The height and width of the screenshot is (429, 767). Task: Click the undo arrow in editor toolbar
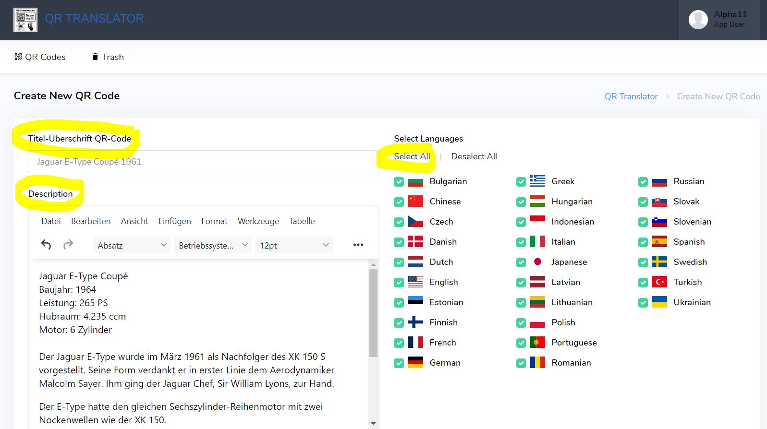pos(46,245)
